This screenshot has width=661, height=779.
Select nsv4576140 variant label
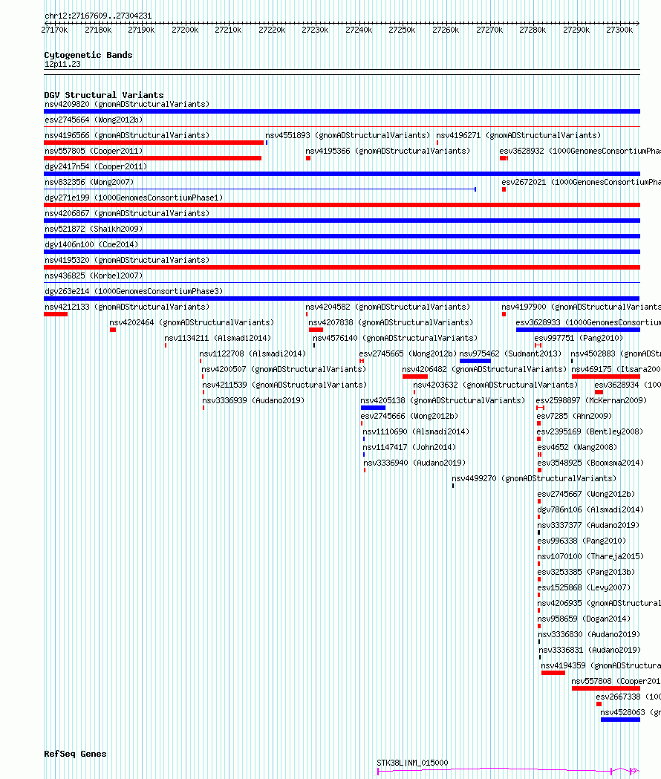(395, 339)
